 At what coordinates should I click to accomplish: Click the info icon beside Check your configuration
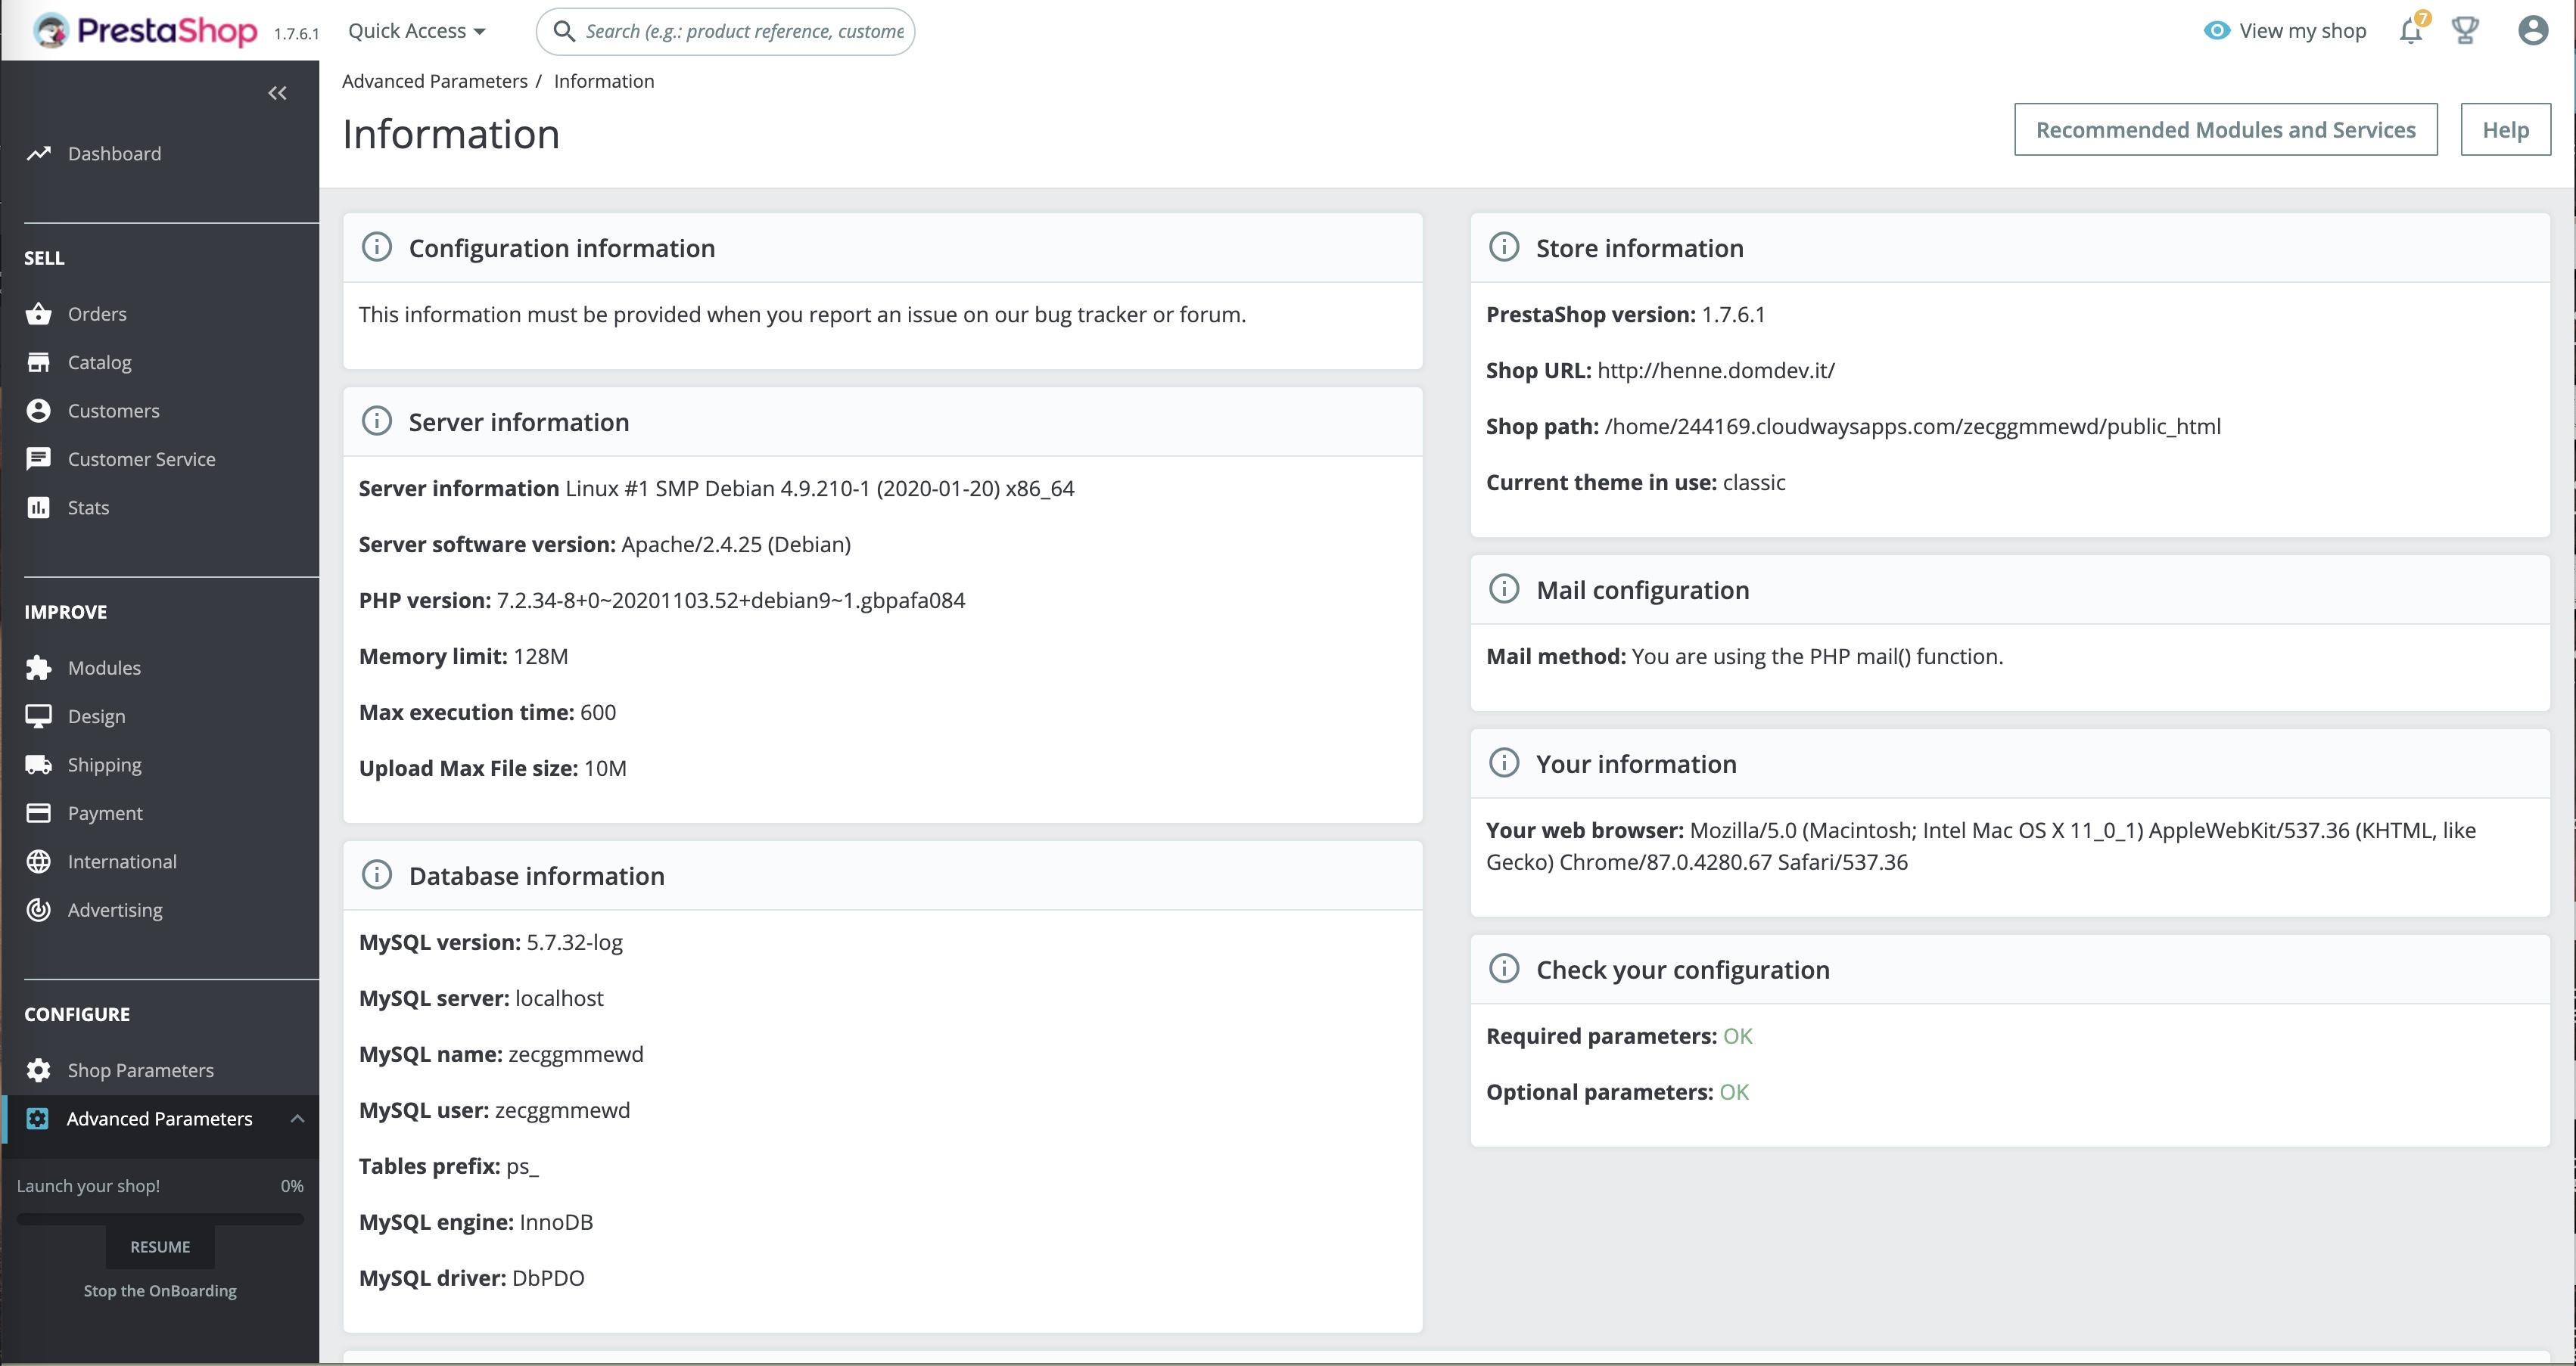pos(1504,968)
